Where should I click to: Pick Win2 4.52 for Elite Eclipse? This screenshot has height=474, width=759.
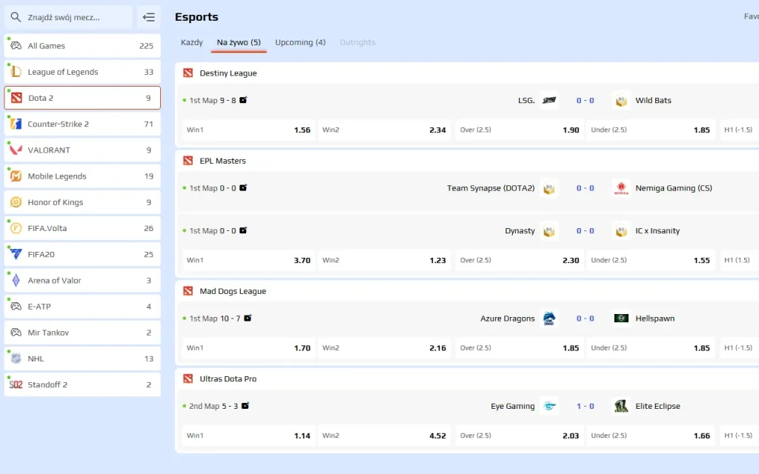click(384, 435)
